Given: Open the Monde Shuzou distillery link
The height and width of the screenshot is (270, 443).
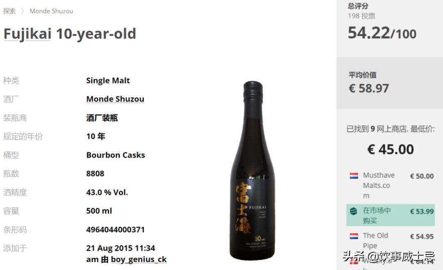Looking at the screenshot, I should [115, 99].
